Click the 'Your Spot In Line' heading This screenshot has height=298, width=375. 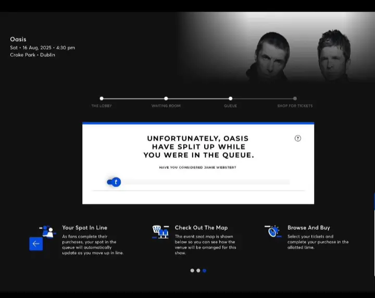pos(85,228)
